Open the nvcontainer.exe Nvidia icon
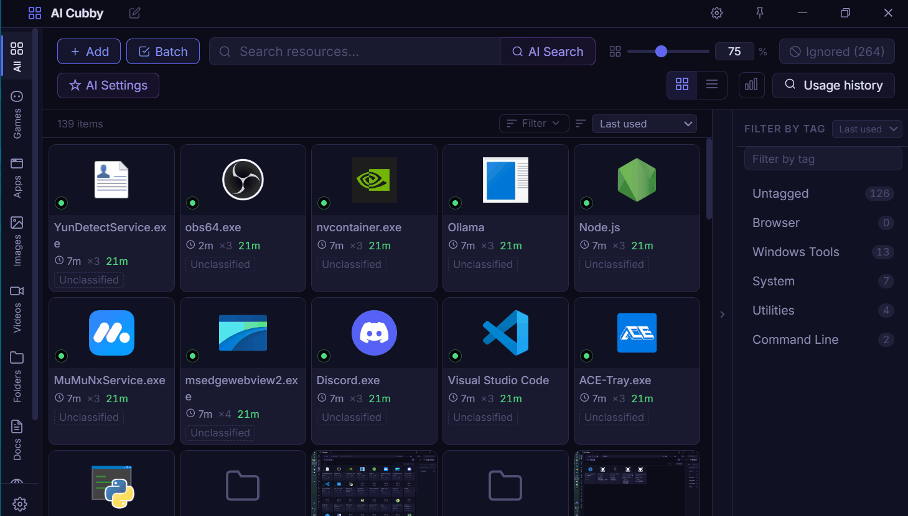 pyautogui.click(x=374, y=180)
